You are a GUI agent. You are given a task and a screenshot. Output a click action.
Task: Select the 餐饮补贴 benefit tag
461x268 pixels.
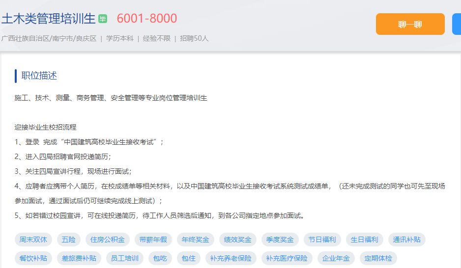pos(33,258)
